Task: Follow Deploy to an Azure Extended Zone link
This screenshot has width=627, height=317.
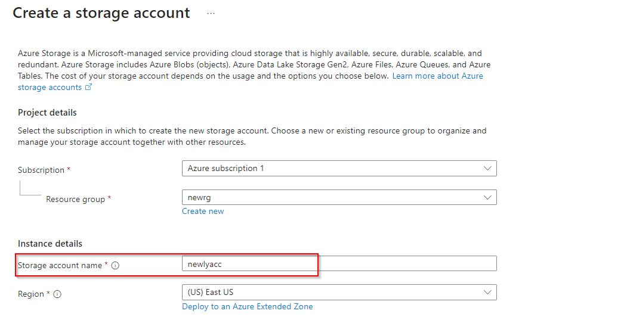Action: 247,306
